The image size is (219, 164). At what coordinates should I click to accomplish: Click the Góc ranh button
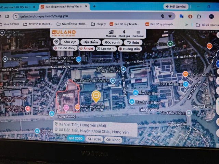pyautogui.click(x=112, y=42)
